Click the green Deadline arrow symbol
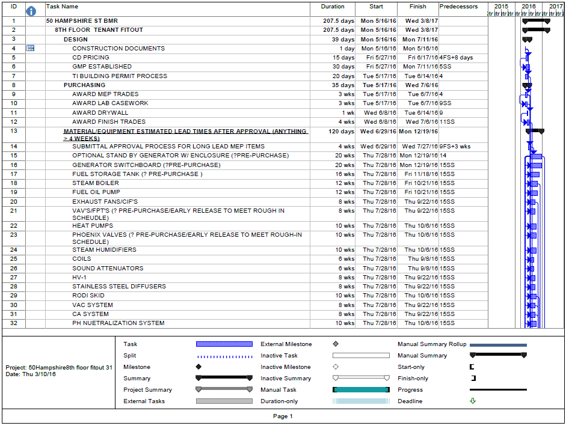This screenshot has width=566, height=426. pos(473,401)
